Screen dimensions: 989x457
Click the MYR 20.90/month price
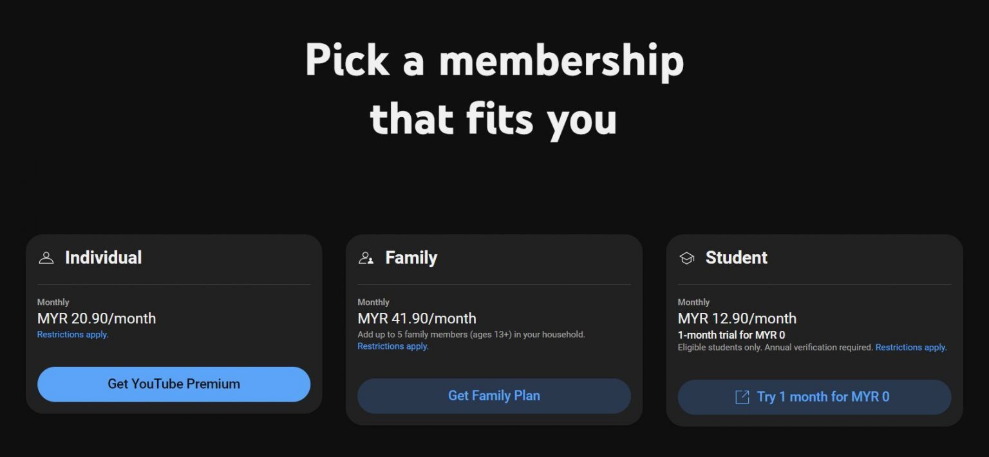pyautogui.click(x=97, y=319)
